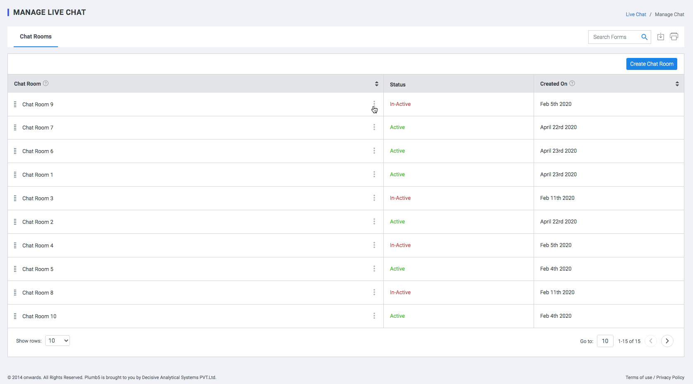This screenshot has height=384, width=693.
Task: Click Active status of Chat Room 10
Action: [x=397, y=316]
